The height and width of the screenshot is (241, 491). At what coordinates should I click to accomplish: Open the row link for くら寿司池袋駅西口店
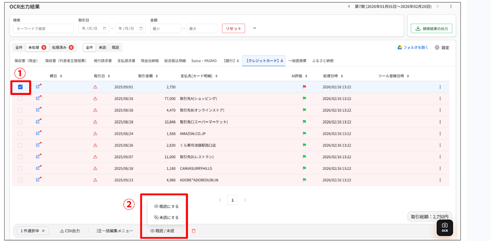pos(38,145)
